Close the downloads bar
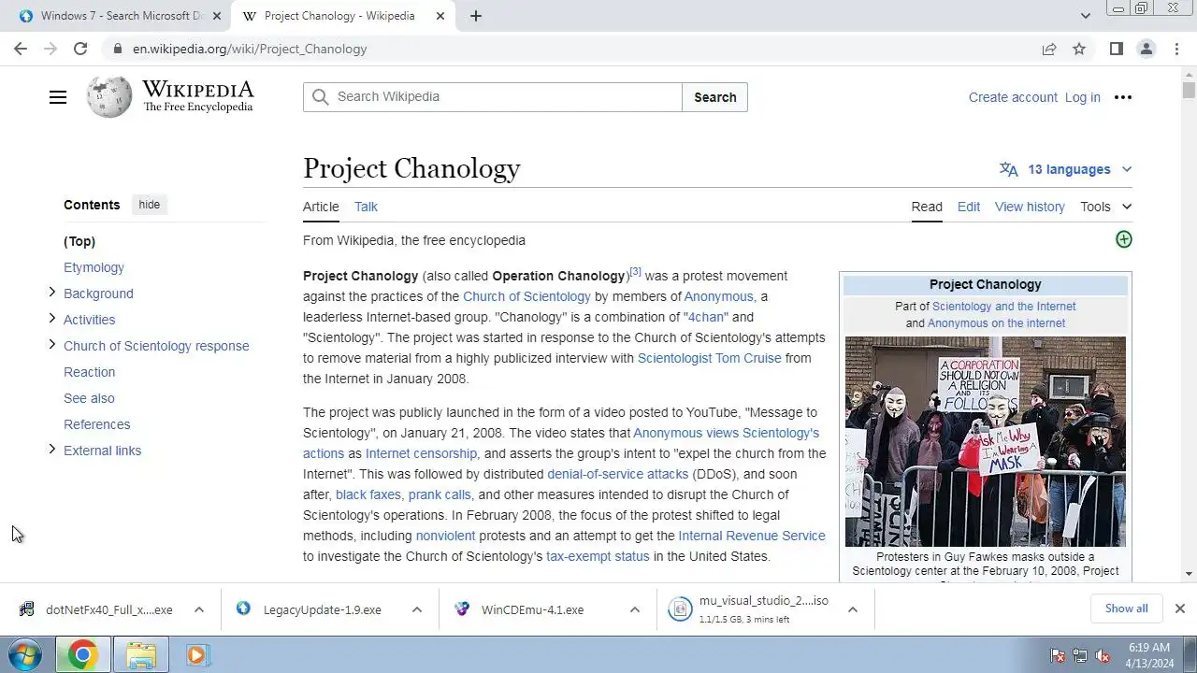The width and height of the screenshot is (1197, 673). pos(1180,609)
